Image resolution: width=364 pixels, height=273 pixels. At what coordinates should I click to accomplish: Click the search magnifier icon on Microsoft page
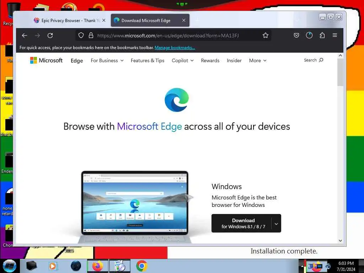(x=321, y=60)
